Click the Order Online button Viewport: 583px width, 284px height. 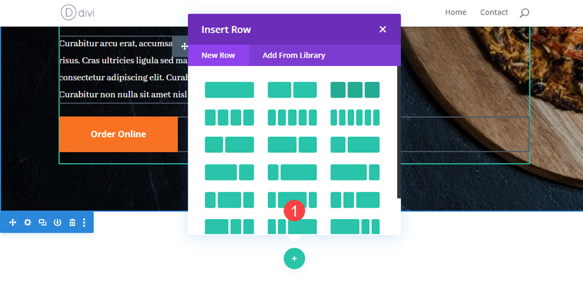click(118, 134)
